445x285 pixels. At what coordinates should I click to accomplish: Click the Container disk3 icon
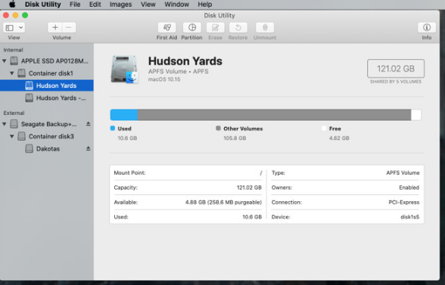tap(21, 136)
